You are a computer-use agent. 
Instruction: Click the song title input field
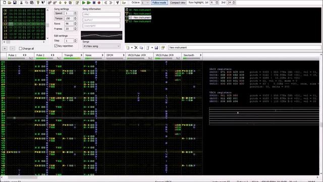pyautogui.click(x=101, y=14)
